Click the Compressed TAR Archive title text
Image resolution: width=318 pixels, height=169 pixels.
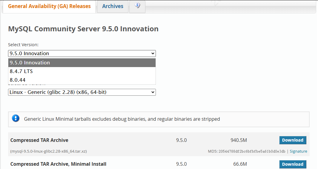click(x=39, y=140)
